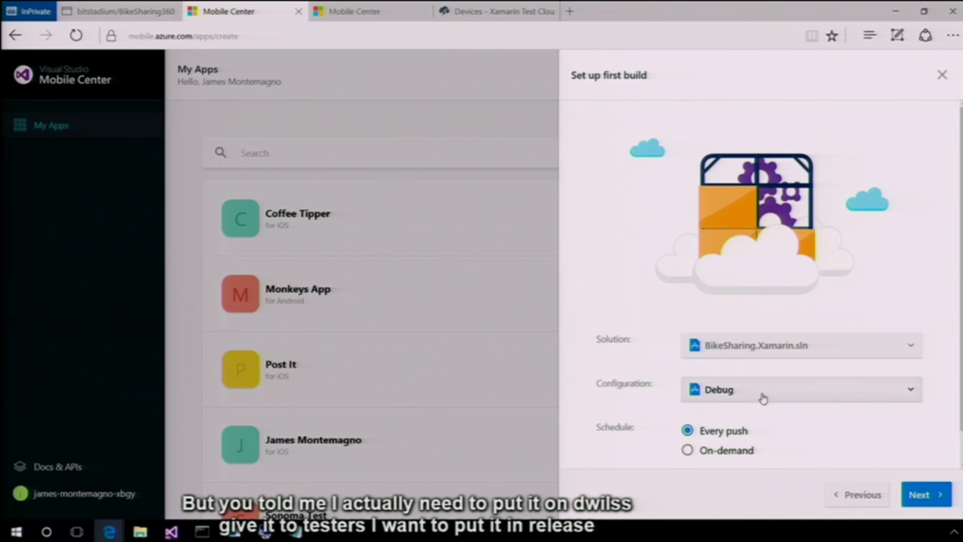
Task: Click the user avatar icon james-montemagno
Action: click(21, 493)
